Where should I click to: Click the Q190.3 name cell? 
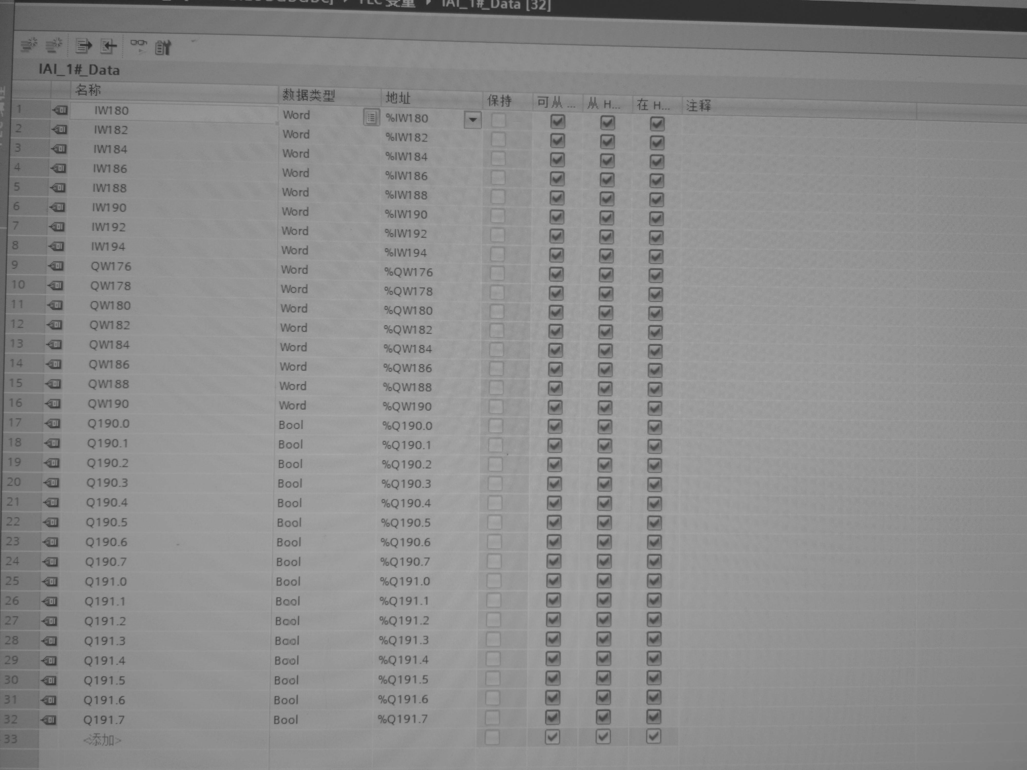pyautogui.click(x=107, y=483)
